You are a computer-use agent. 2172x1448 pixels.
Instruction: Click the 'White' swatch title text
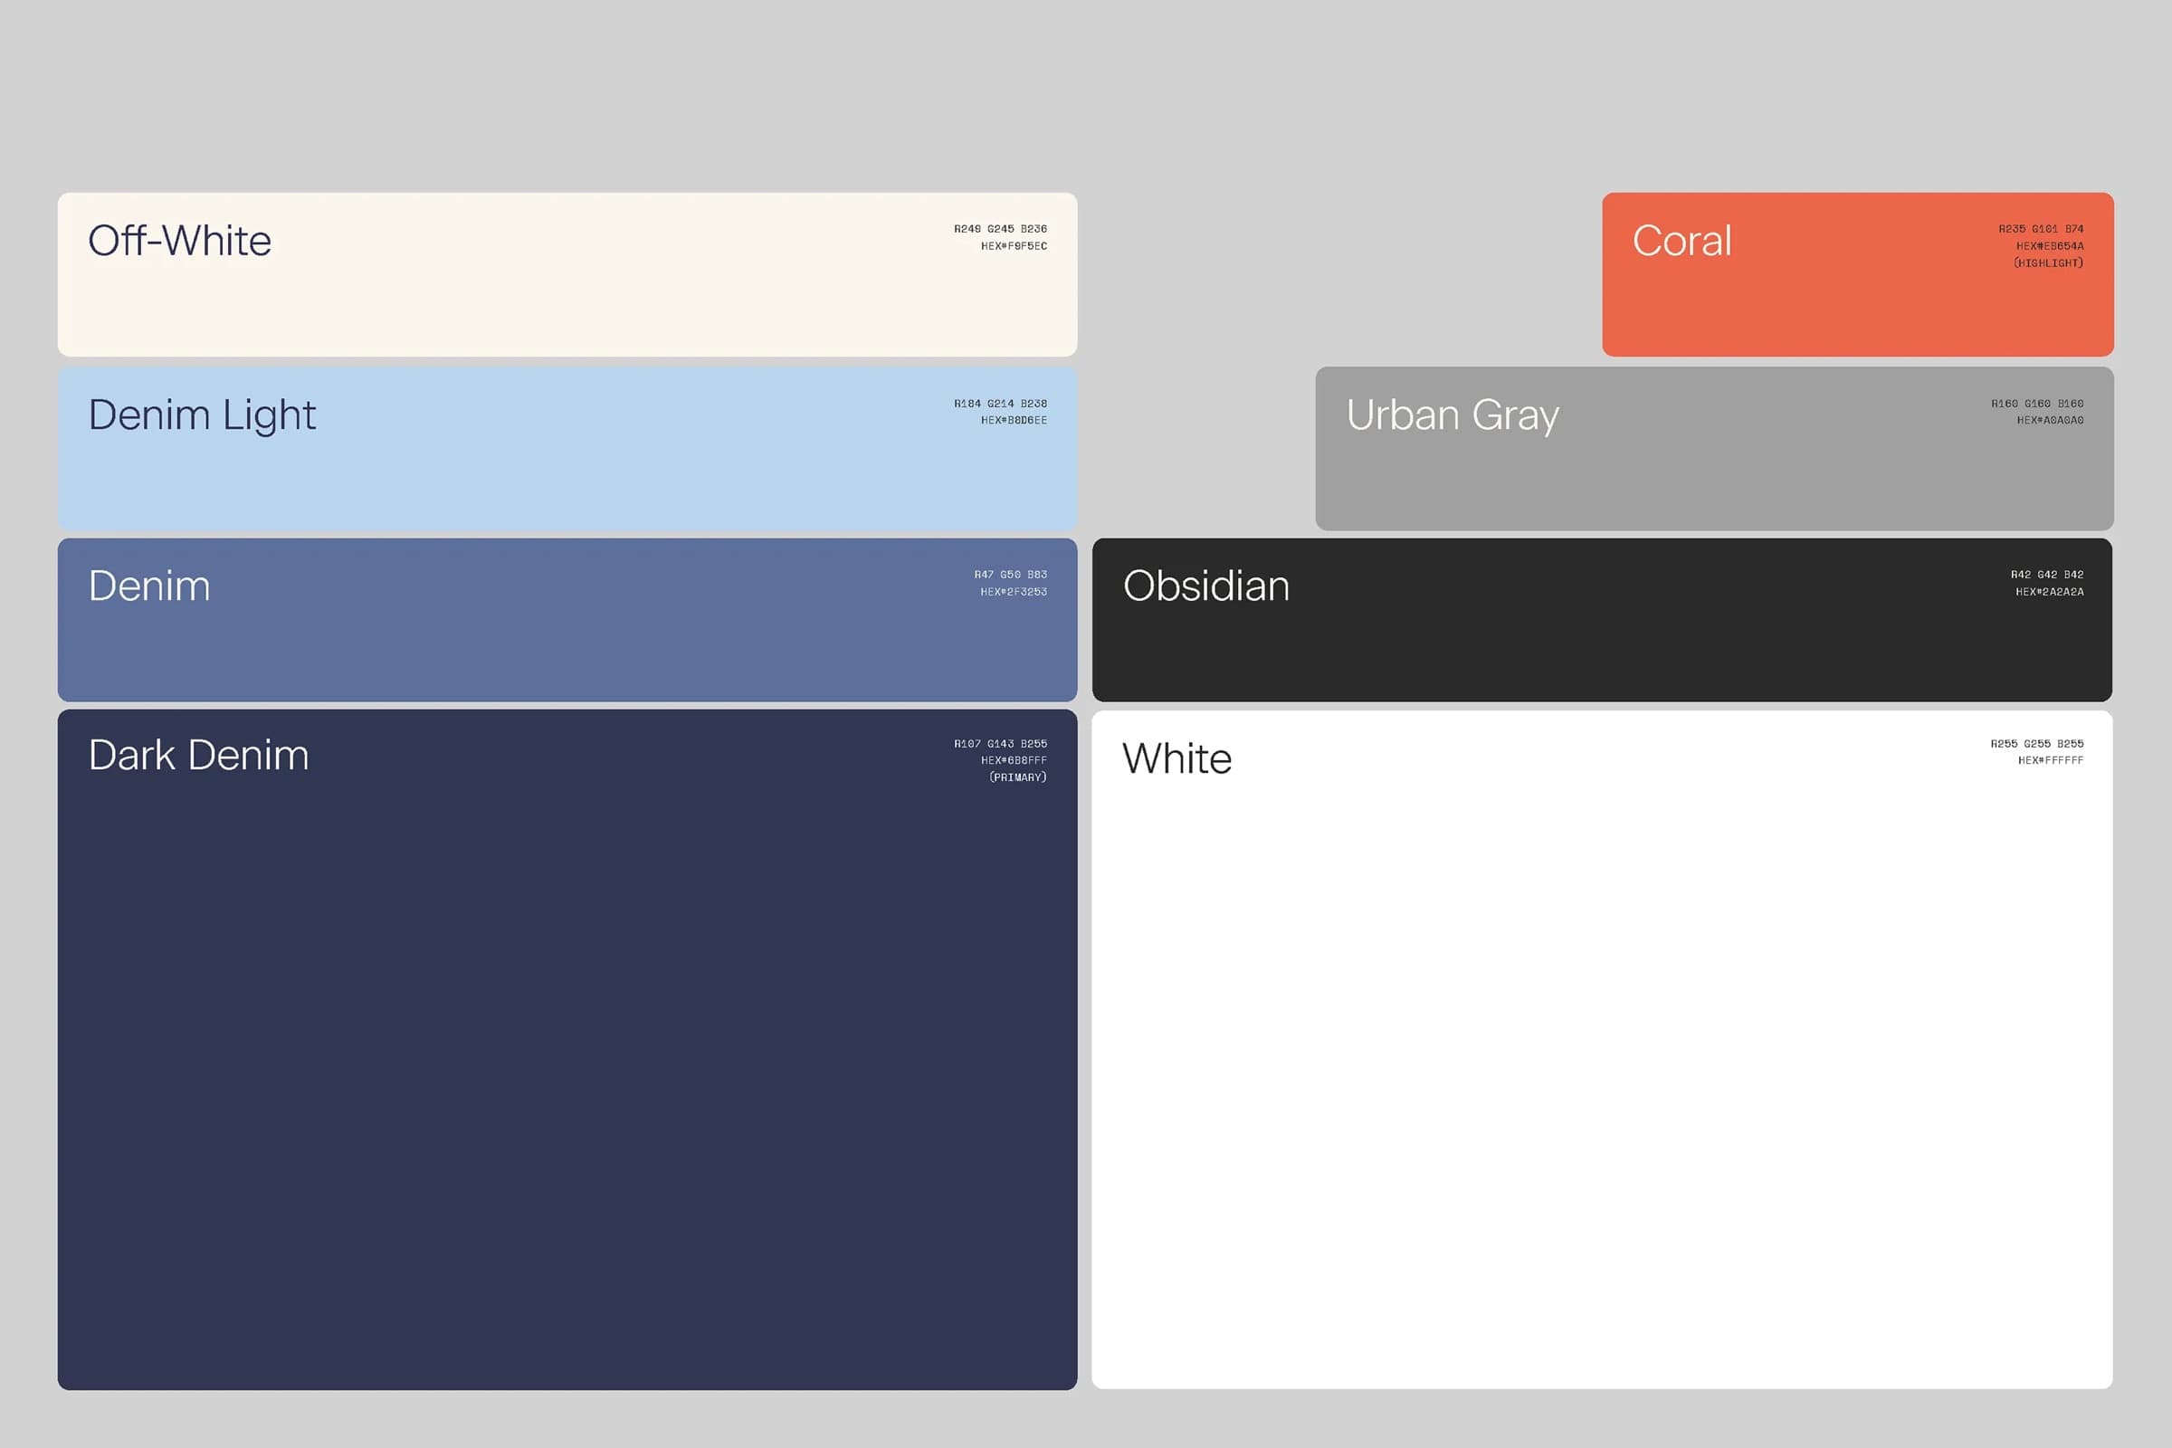tap(1177, 759)
